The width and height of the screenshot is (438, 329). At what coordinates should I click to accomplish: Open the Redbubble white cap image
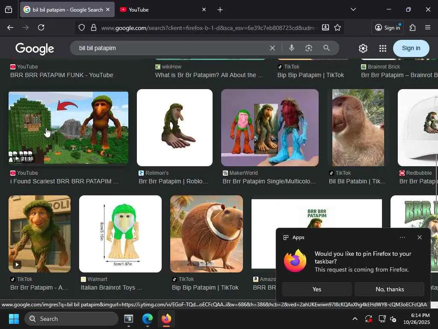coord(417,128)
